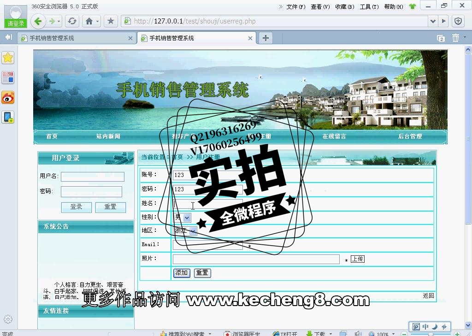
Task: Click the trash recently-closed tabs icon
Action: click(455, 38)
